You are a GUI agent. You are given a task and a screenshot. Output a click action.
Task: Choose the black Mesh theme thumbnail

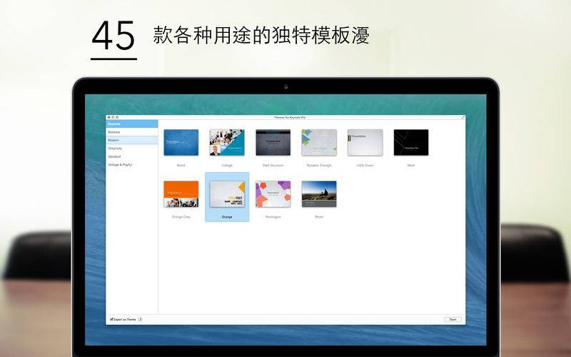411,142
